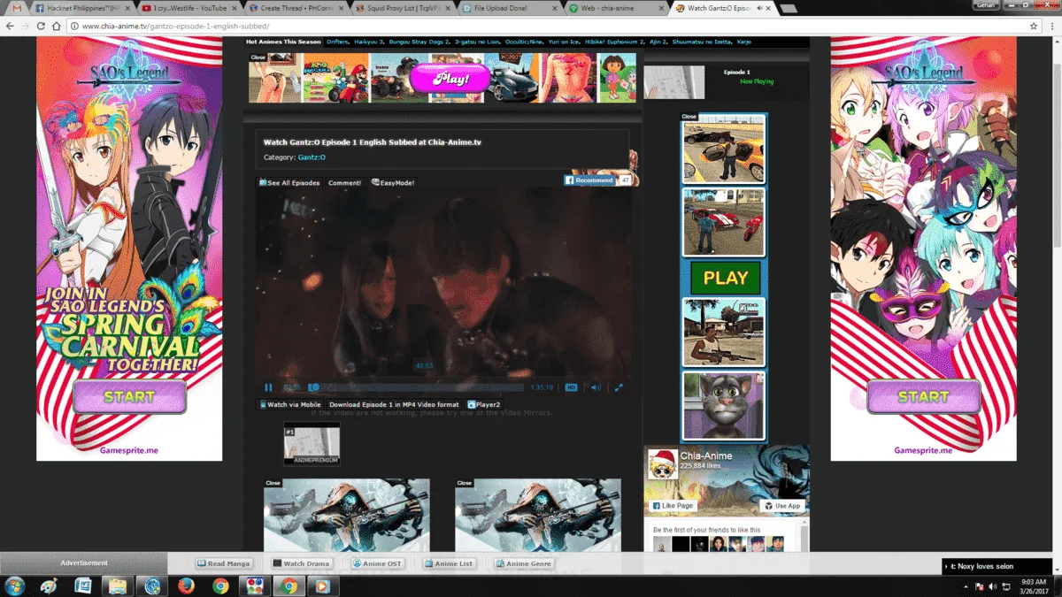Open the media player taskbar icon
This screenshot has width=1062, height=597.
point(321,586)
